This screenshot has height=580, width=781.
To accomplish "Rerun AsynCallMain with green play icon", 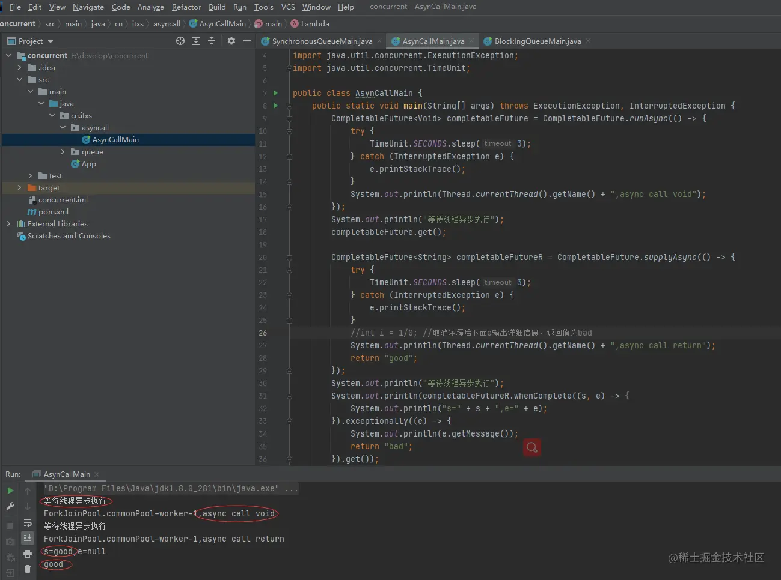I will point(10,491).
